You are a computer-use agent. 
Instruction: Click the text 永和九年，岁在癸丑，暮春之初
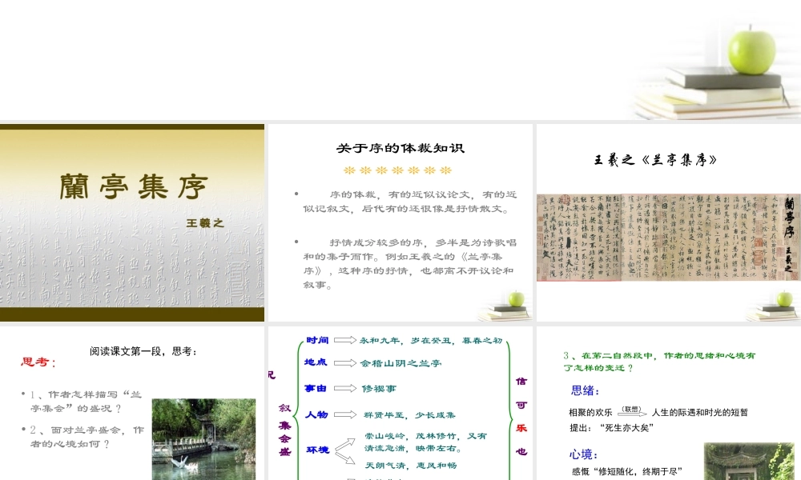pyautogui.click(x=431, y=341)
